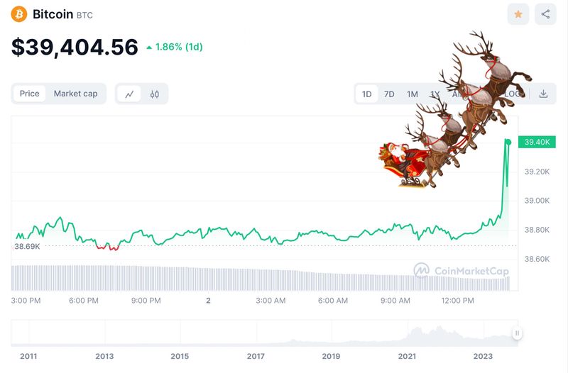Click the pause handle on range selector
Screen dimensions: 568x373
pyautogui.click(x=517, y=333)
